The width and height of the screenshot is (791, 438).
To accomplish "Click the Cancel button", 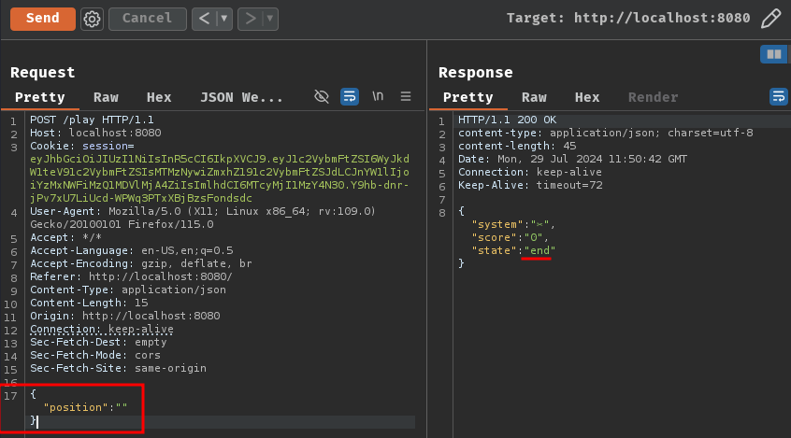I will coord(148,19).
